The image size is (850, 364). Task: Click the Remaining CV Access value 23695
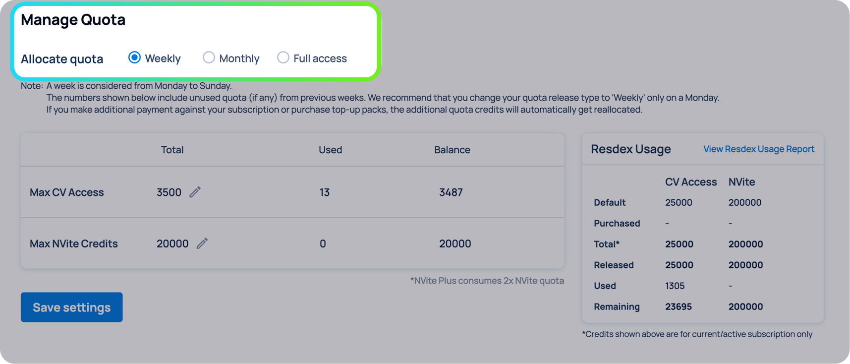(x=679, y=306)
